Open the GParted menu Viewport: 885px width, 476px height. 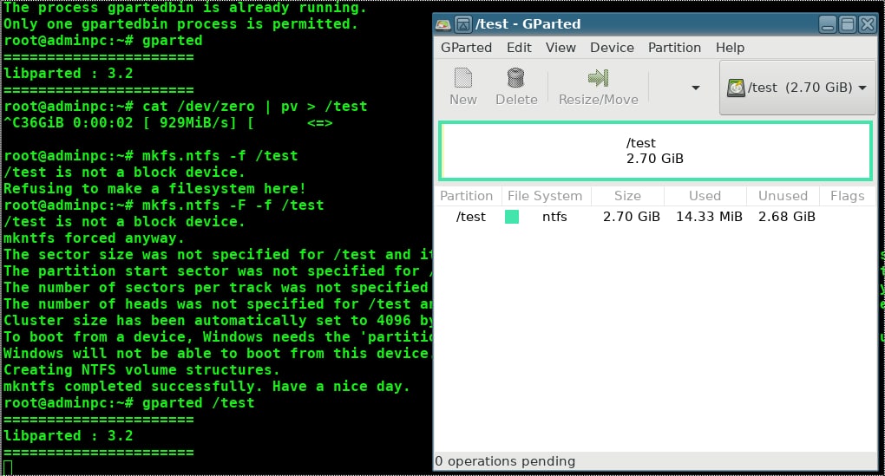pos(466,48)
